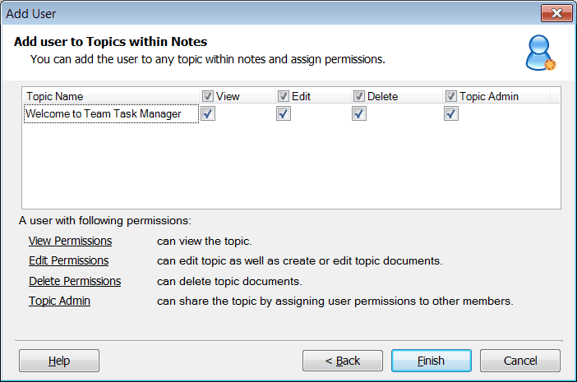This screenshot has width=577, height=382.
Task: Cancel the Add User wizard
Action: (x=520, y=361)
